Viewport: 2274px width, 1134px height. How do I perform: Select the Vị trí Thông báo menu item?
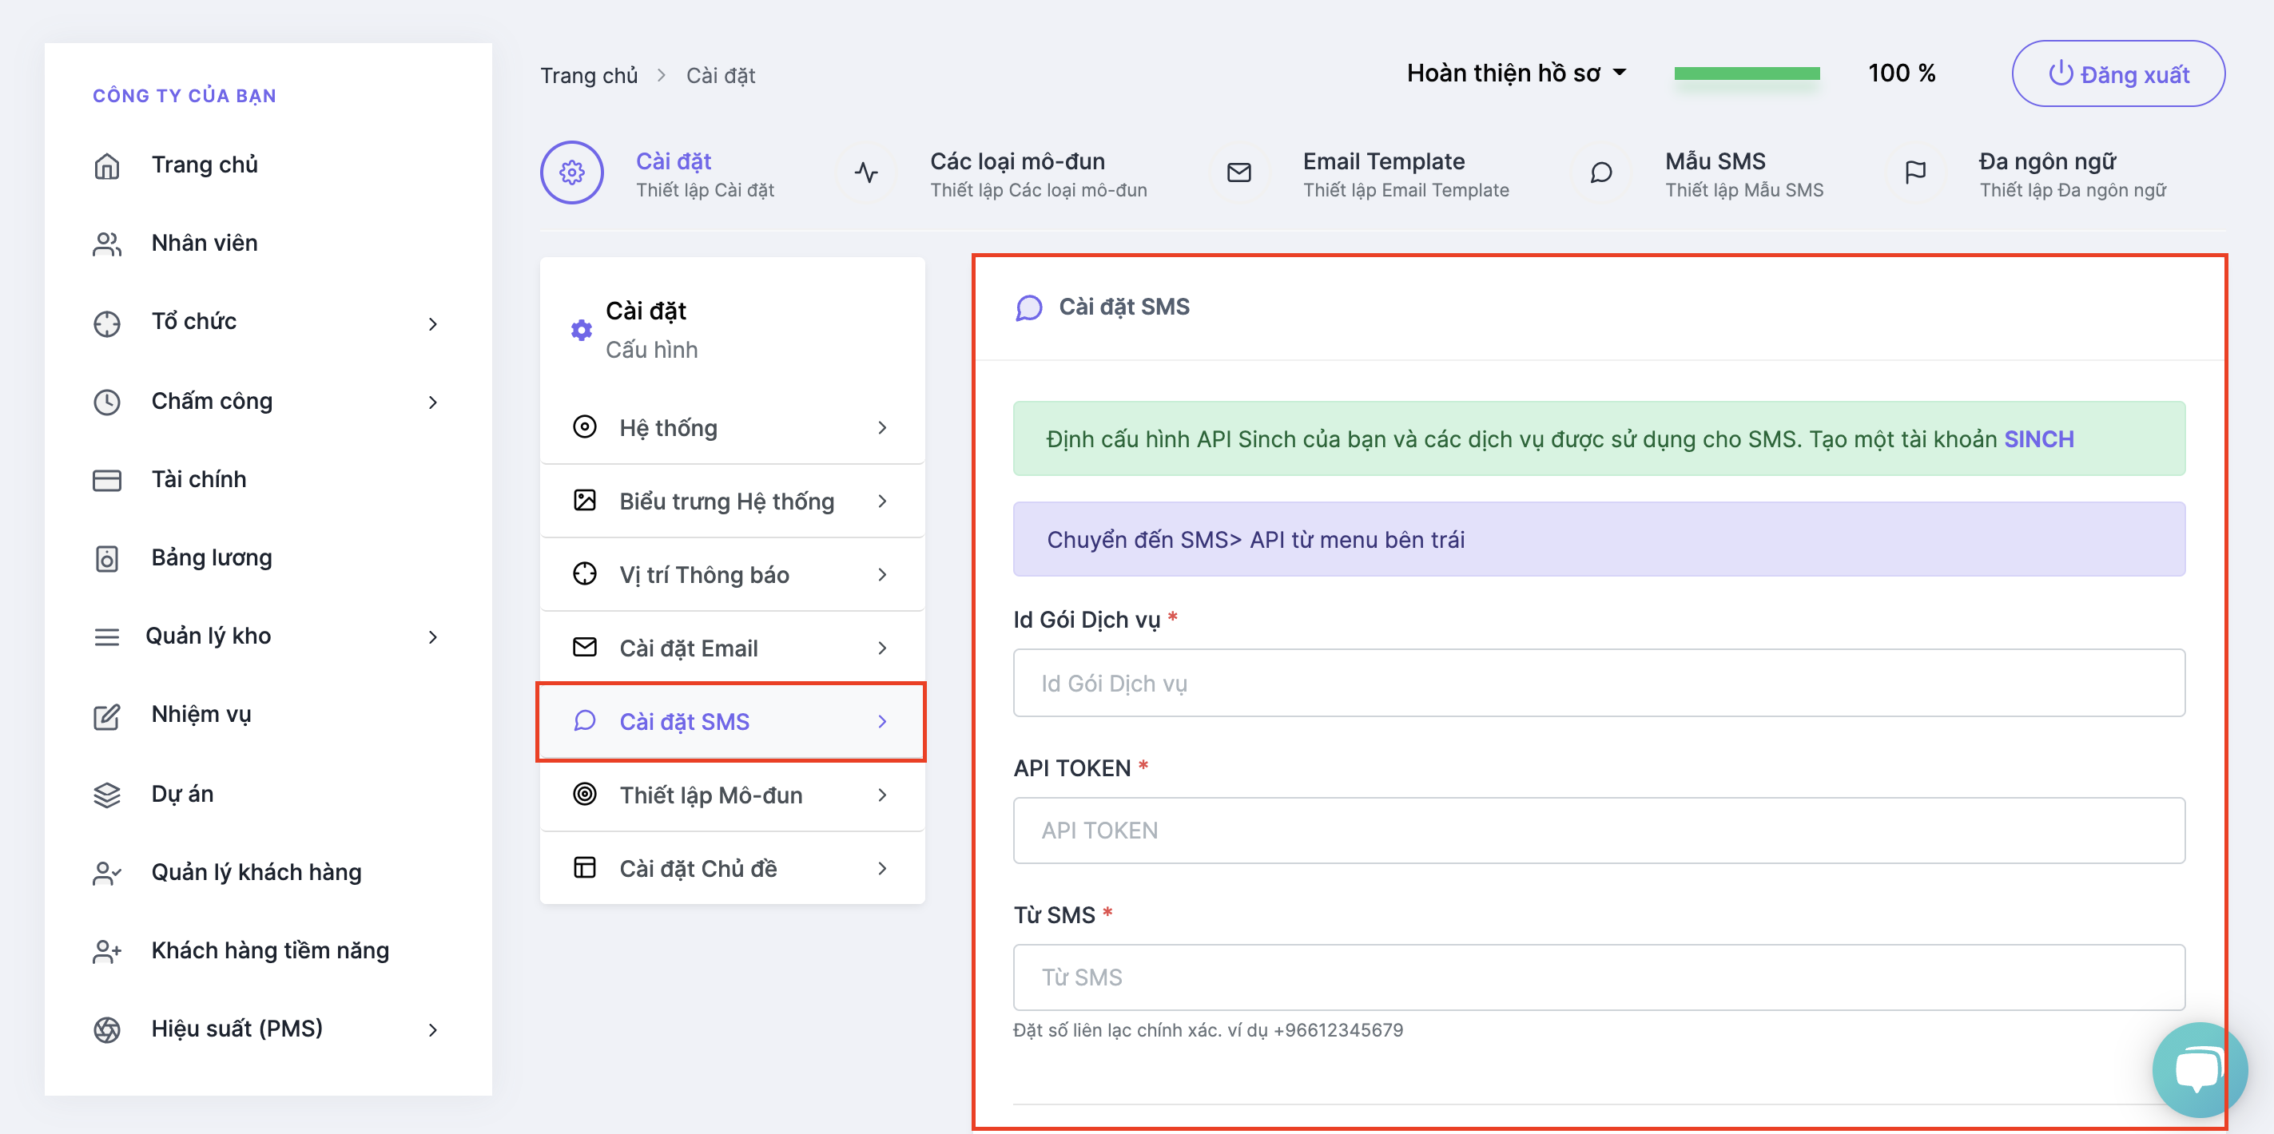(x=732, y=573)
